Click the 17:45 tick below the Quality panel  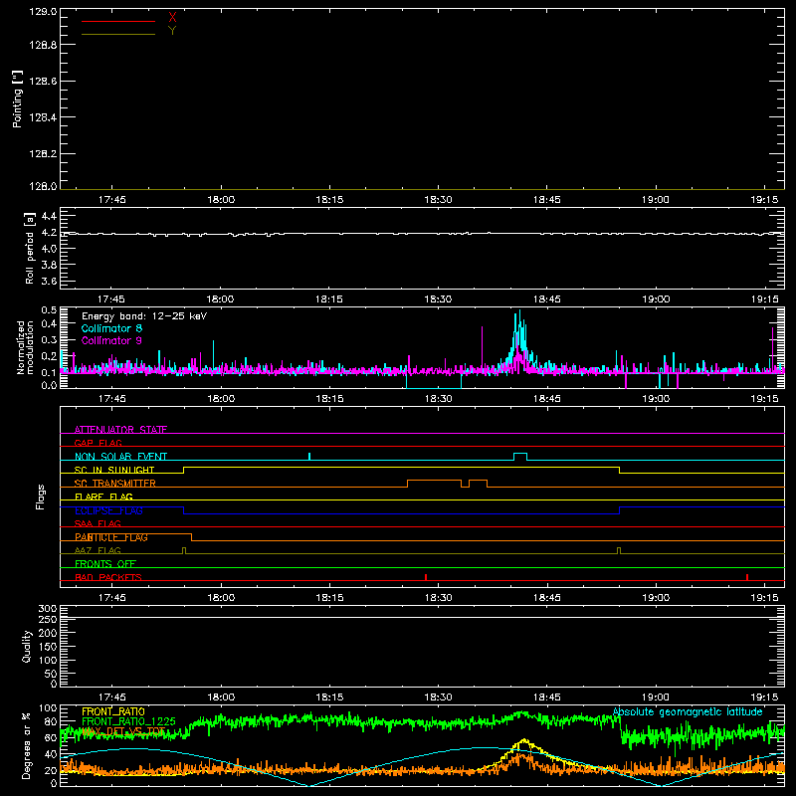111,697
